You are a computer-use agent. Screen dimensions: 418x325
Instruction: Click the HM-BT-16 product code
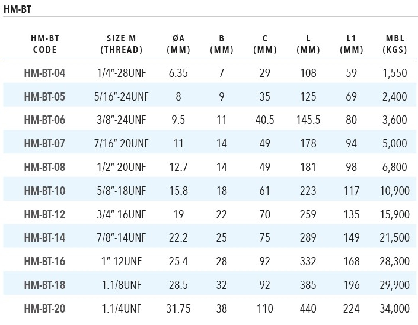tap(45, 261)
